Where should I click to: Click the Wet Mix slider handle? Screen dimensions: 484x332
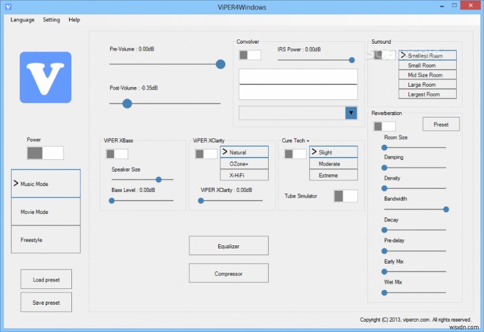[x=384, y=293]
